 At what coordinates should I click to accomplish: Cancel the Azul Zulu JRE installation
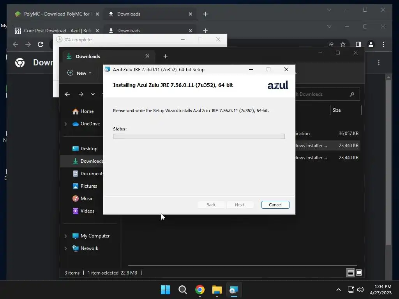point(275,205)
